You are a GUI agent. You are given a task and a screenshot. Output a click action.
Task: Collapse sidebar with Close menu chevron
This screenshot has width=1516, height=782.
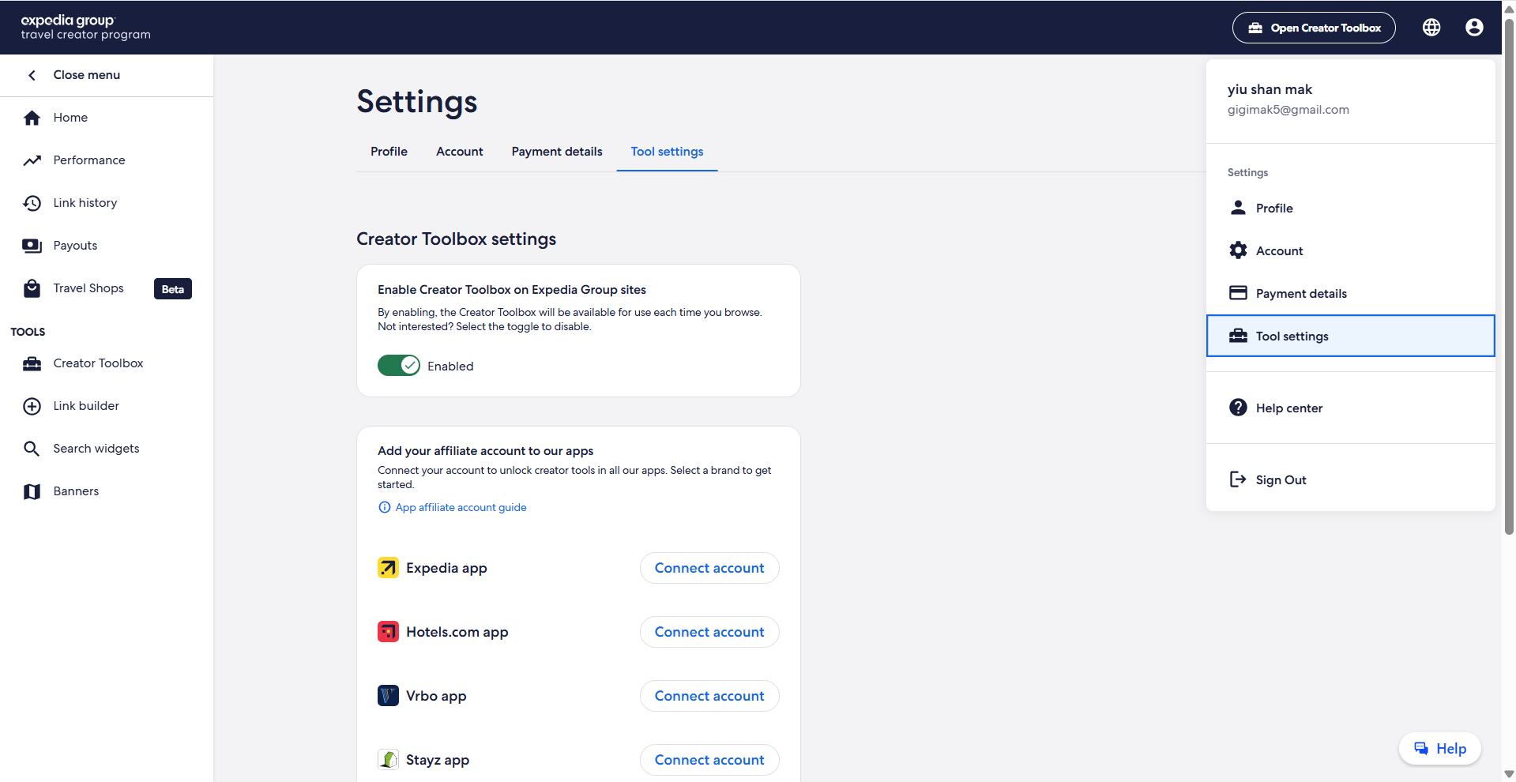32,75
